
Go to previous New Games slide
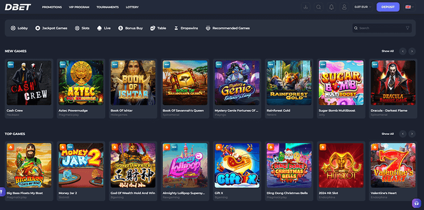[x=403, y=51]
